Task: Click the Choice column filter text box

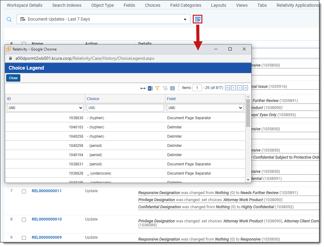Action: 125,108
